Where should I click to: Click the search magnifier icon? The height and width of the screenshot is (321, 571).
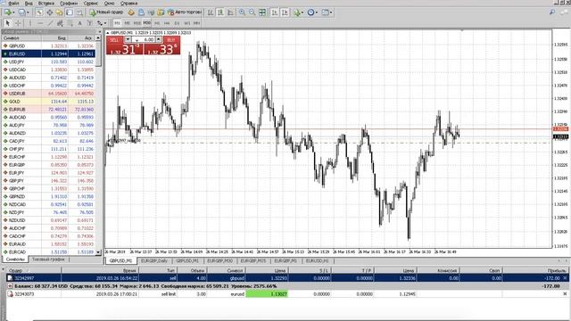552,12
